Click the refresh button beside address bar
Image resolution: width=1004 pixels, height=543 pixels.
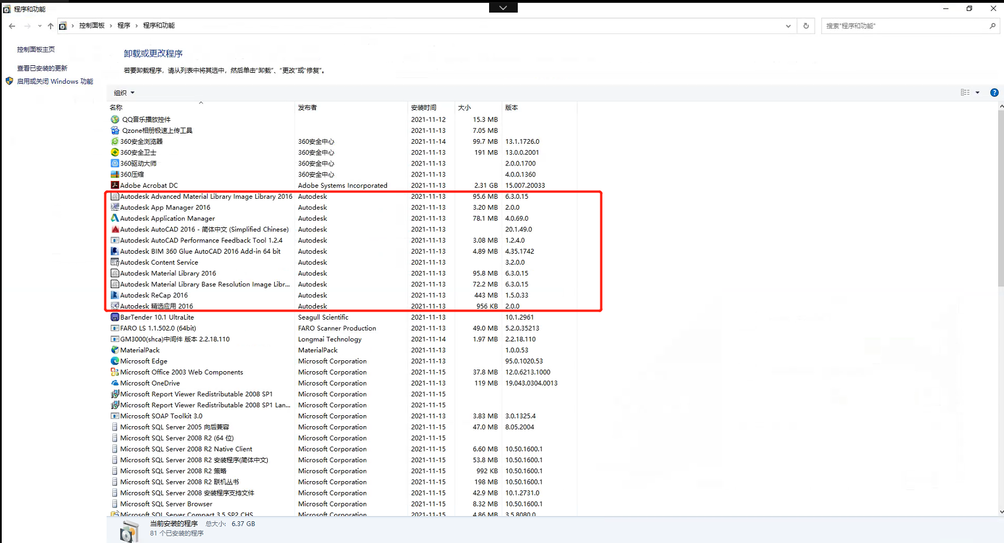pos(806,26)
